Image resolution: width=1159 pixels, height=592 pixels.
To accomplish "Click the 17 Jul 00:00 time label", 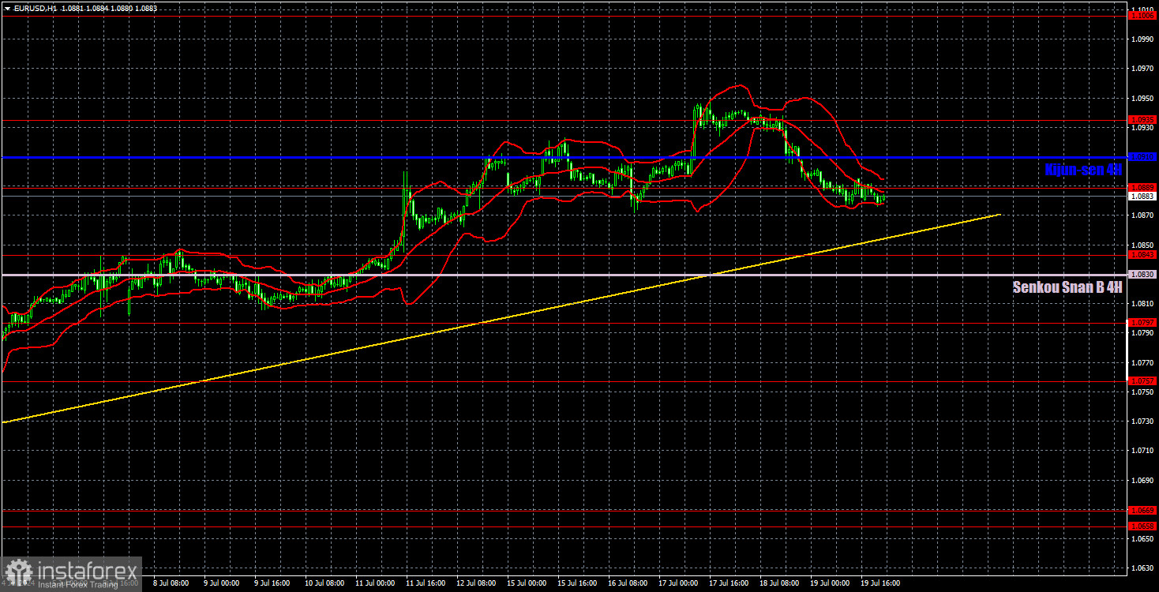I will click(x=678, y=584).
